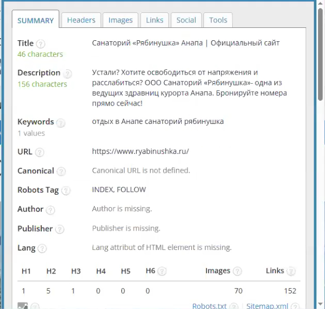Click the '156 characters' description length text
This screenshot has height=309, width=325.
point(42,84)
